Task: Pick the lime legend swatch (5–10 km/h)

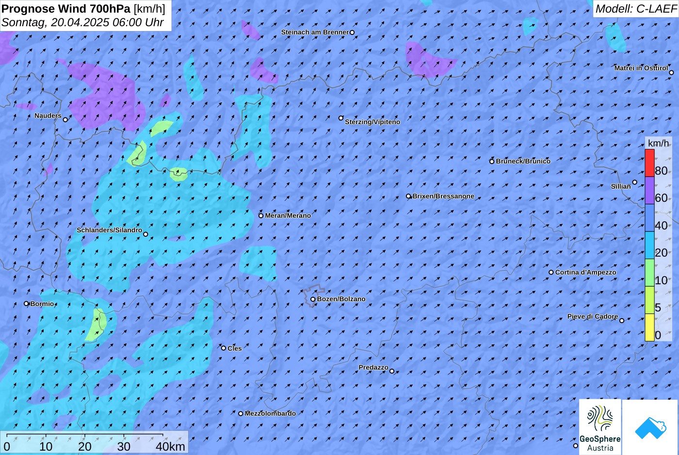Action: (x=649, y=300)
